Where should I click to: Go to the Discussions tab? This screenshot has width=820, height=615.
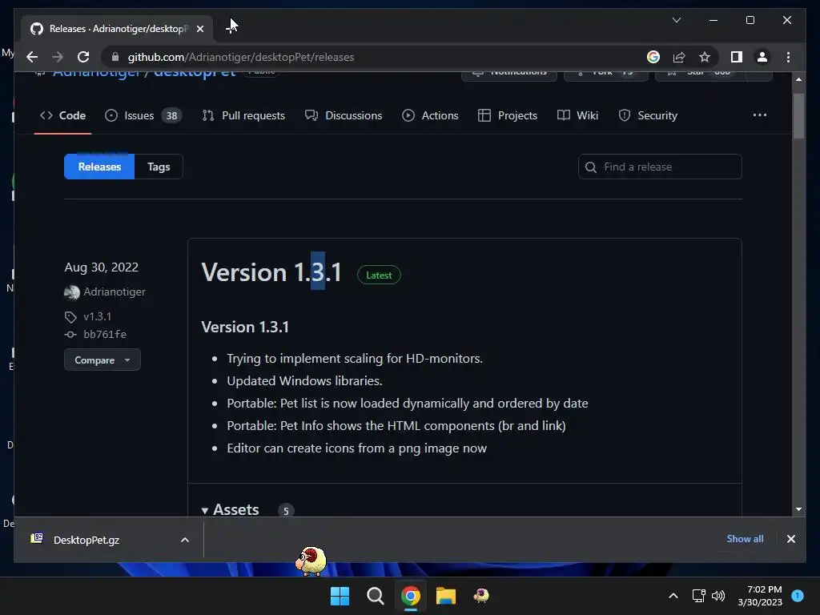[x=344, y=115]
